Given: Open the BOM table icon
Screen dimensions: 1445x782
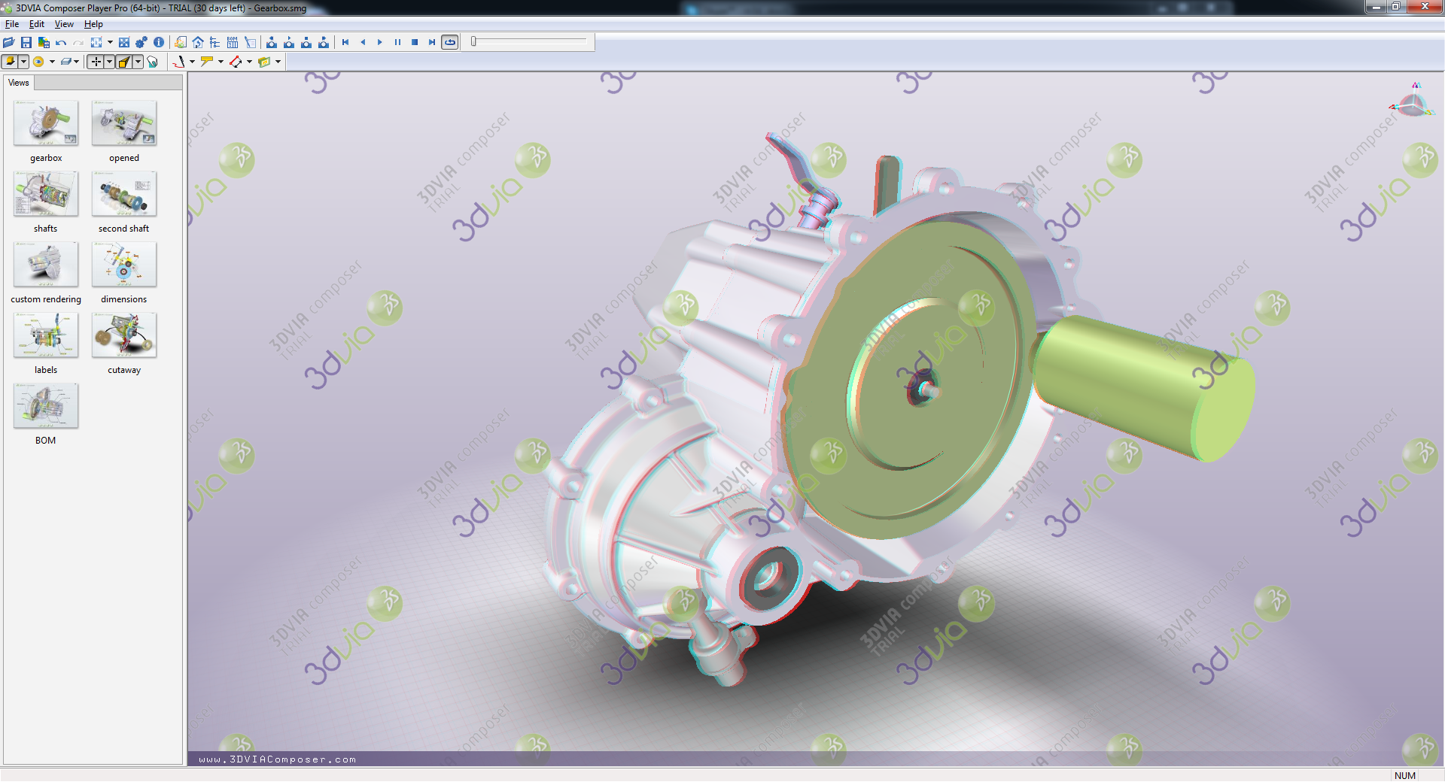Looking at the screenshot, I should pos(233,43).
